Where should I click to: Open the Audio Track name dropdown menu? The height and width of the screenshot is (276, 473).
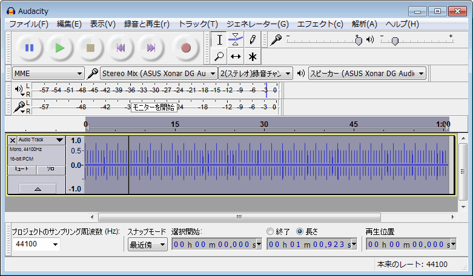click(x=41, y=140)
